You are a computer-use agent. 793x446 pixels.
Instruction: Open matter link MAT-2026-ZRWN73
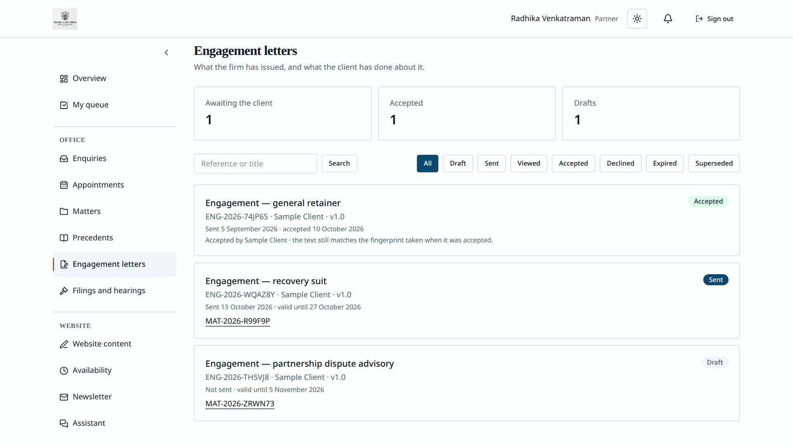point(240,404)
